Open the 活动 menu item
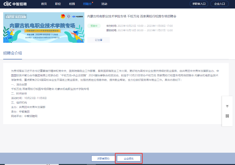 point(104,4)
